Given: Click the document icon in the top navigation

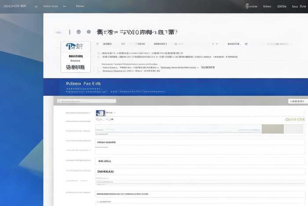Looking at the screenshot, I should (x=247, y=6).
